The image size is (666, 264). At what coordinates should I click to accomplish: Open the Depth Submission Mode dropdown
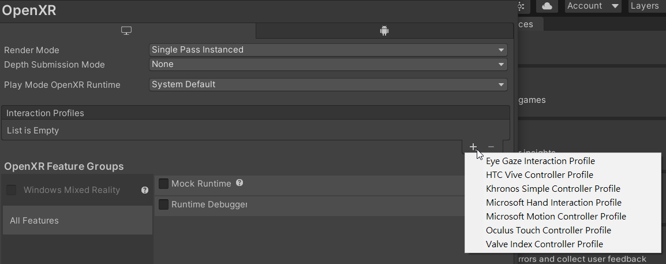click(x=328, y=64)
